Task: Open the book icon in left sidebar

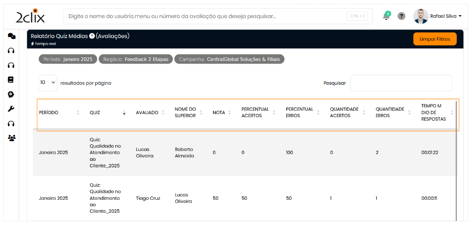Action: pos(11,80)
